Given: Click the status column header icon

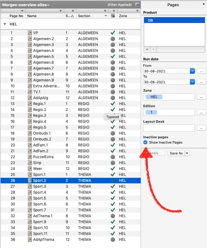Looking at the screenshot, I should (x=113, y=16).
